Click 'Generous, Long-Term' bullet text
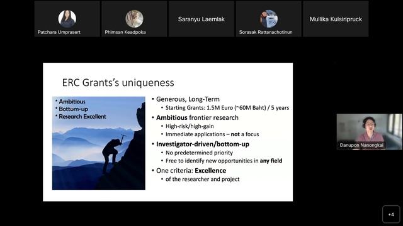The height and width of the screenshot is (226, 403). (188, 99)
